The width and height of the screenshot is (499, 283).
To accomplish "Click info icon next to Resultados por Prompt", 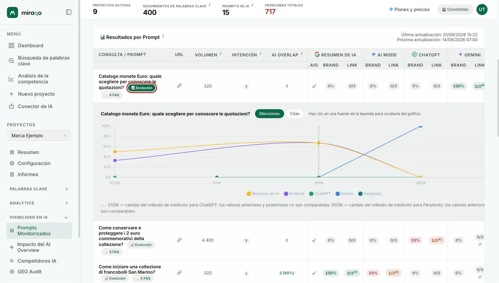I will [163, 36].
